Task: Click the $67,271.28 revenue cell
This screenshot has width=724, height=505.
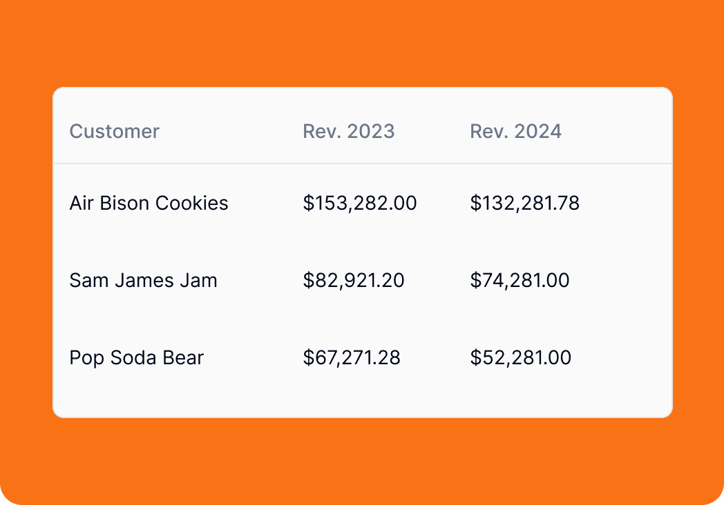Action: pos(352,358)
